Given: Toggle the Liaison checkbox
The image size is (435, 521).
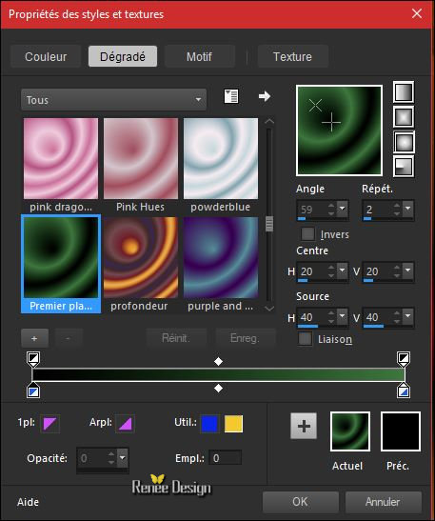Looking at the screenshot, I should [305, 339].
